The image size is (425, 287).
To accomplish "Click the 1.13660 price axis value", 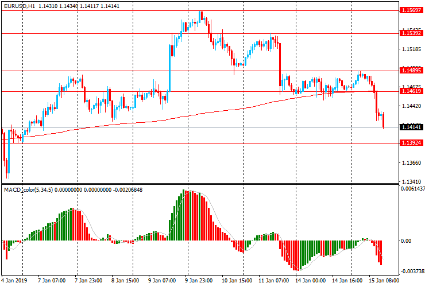I will pyautogui.click(x=411, y=163).
